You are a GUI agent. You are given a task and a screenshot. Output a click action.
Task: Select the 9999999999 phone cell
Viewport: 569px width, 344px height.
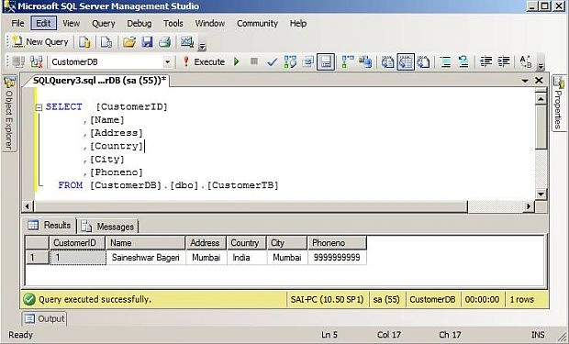click(337, 258)
